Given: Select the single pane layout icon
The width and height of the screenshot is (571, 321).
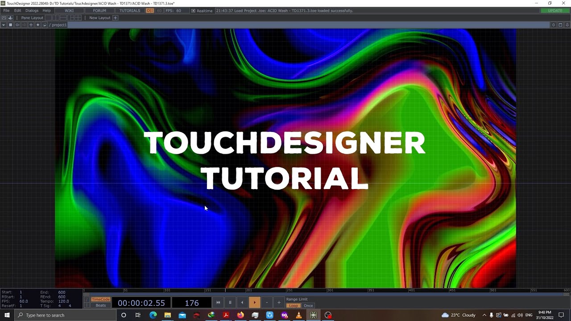Looking at the screenshot, I should click(48, 18).
